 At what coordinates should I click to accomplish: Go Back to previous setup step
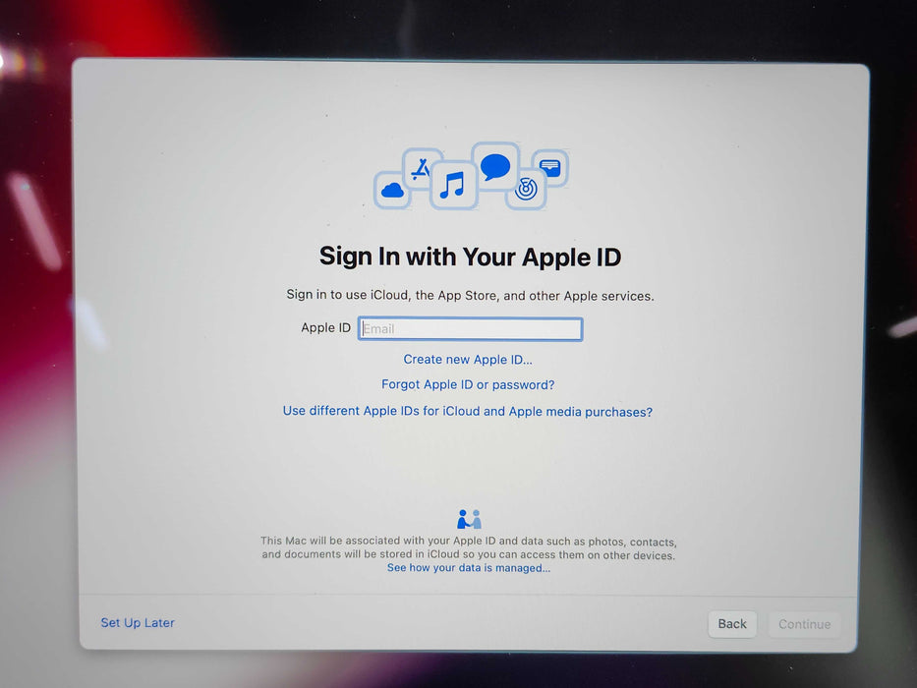pos(732,624)
